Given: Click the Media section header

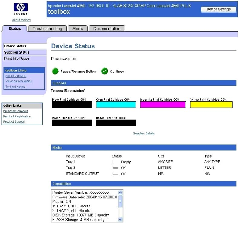Looking at the screenshot, I should coord(144,148).
